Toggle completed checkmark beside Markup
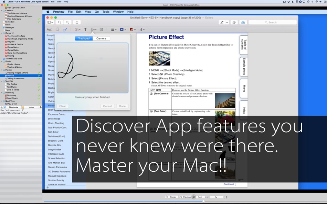The image size is (327, 204). (x=39, y=76)
